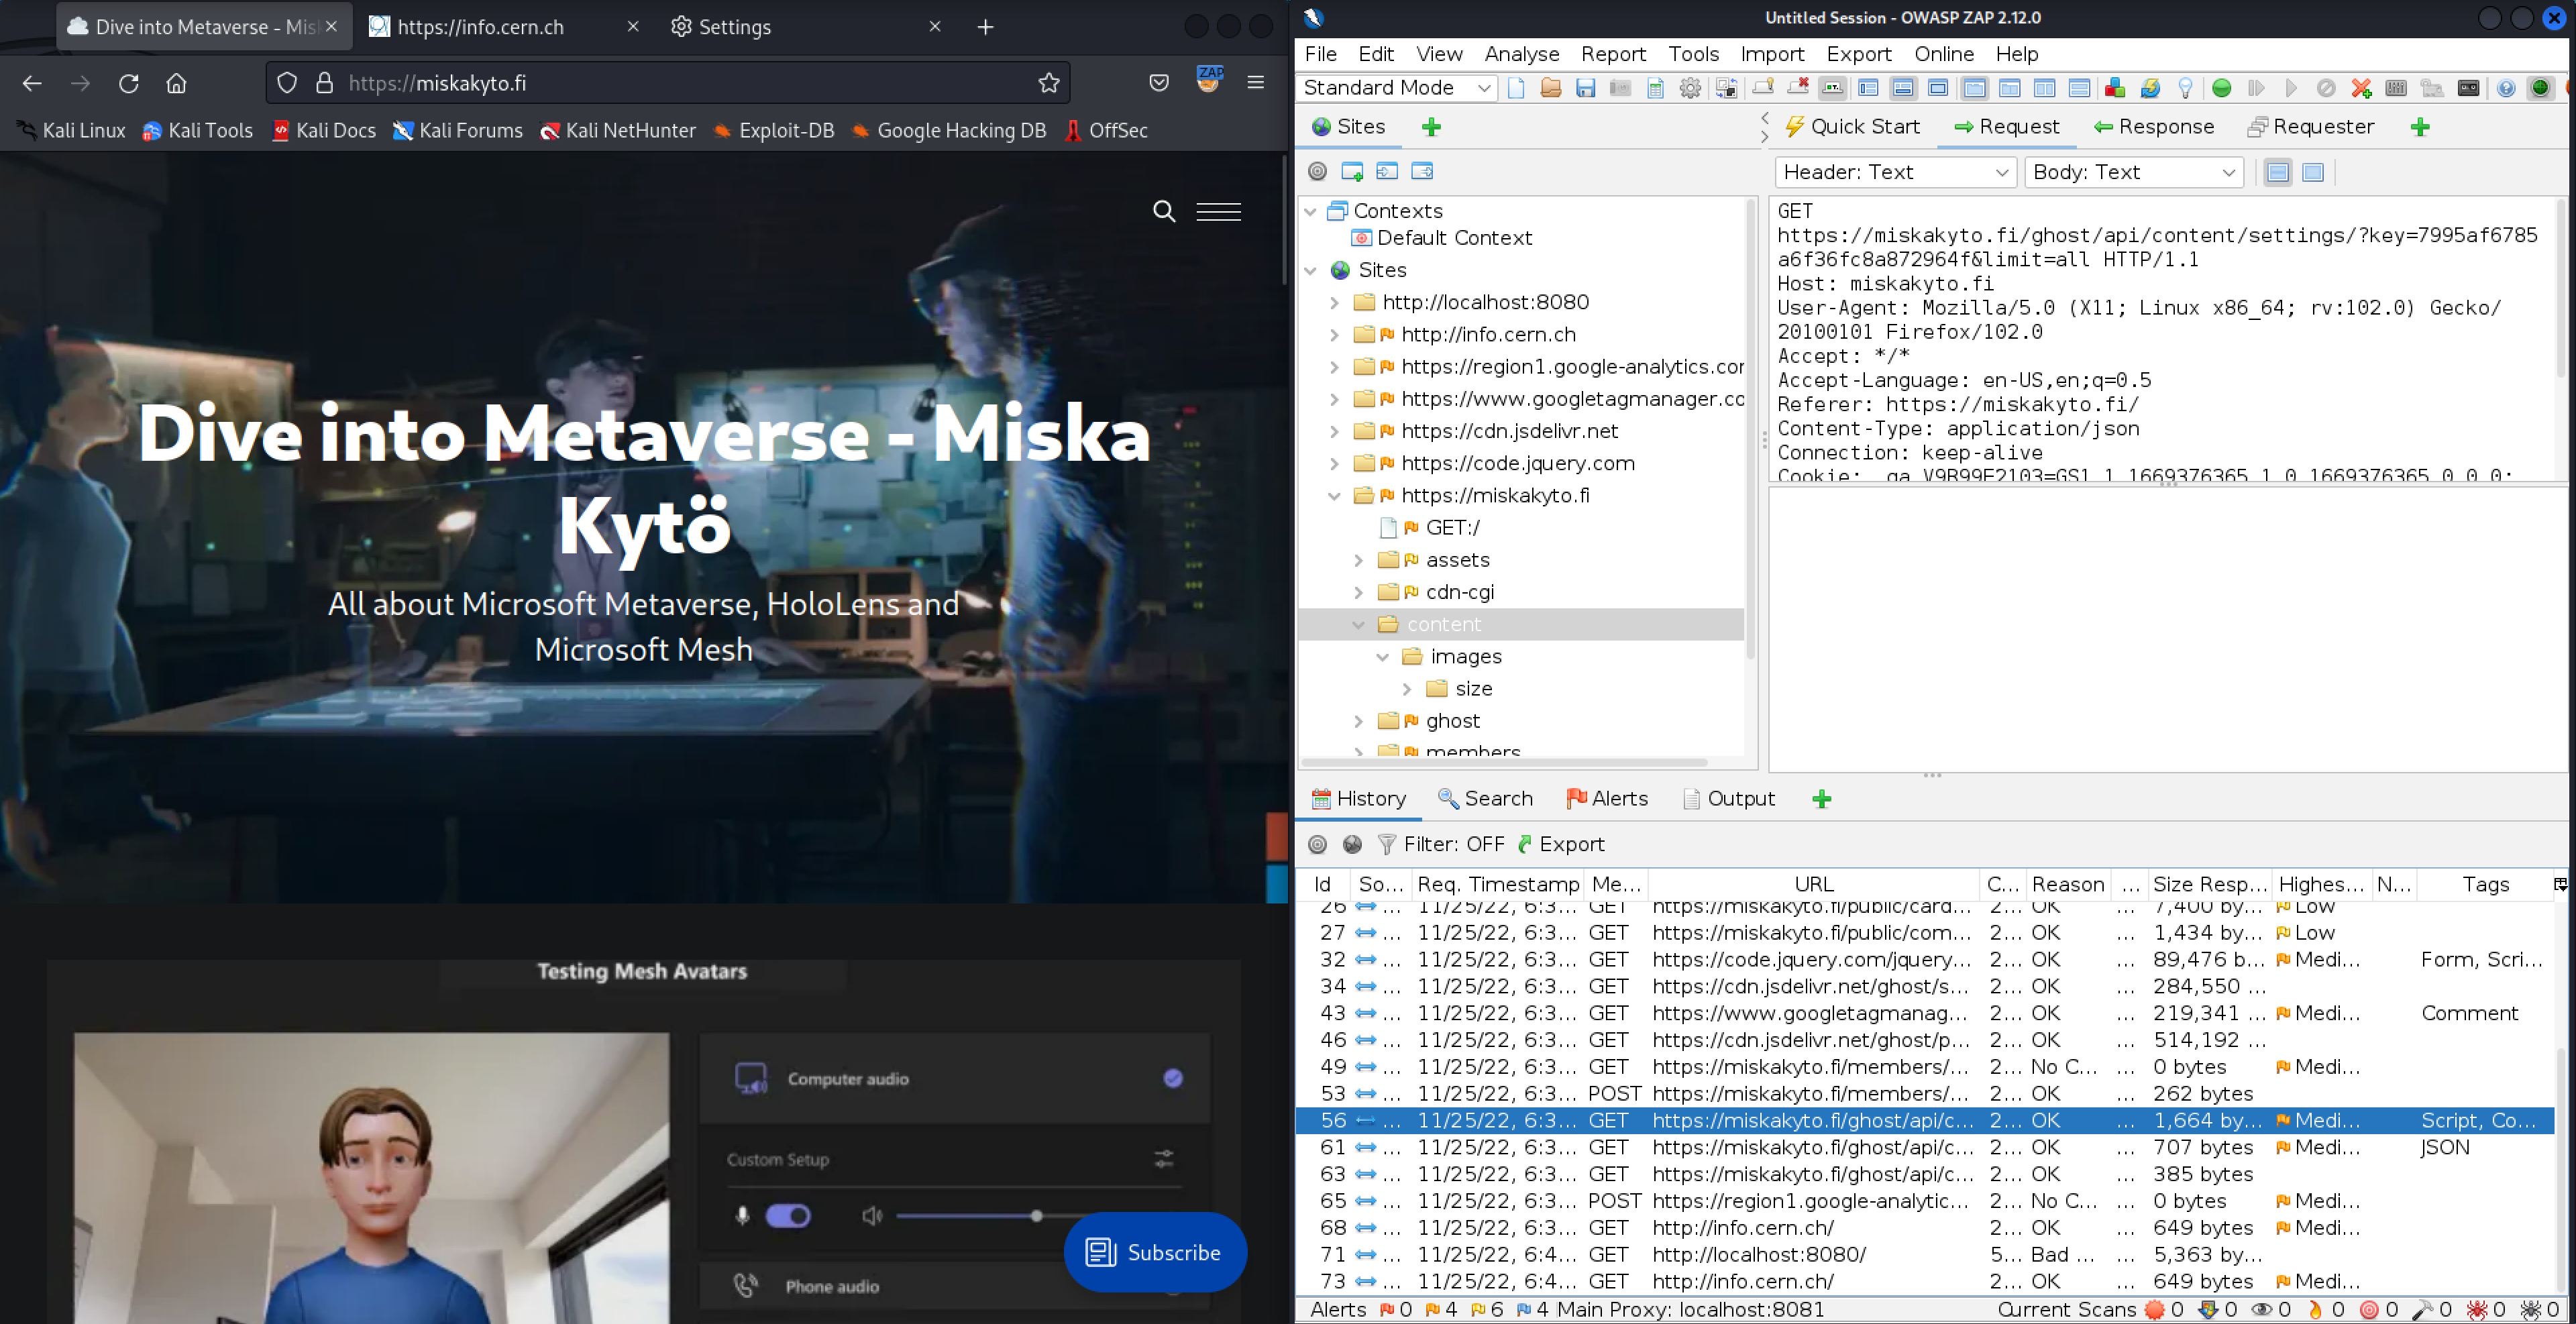Toggle combined header and body display button
The width and height of the screenshot is (2576, 1324).
tap(2313, 172)
